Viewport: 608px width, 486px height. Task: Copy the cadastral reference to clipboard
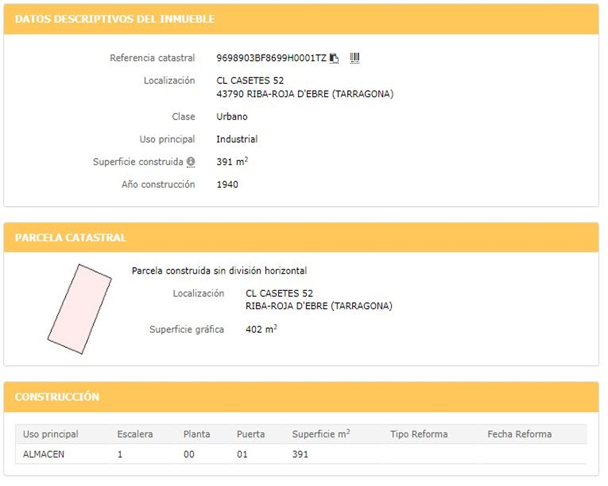coord(334,58)
